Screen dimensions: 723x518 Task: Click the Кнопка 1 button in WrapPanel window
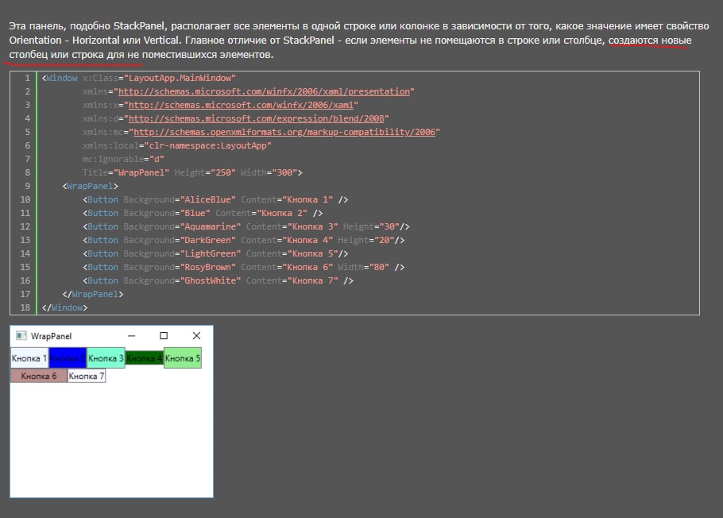pos(29,358)
